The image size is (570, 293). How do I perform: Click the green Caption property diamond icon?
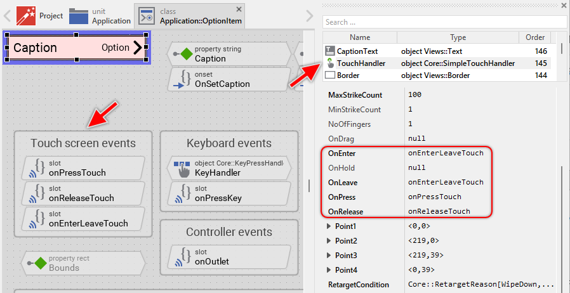pos(185,54)
